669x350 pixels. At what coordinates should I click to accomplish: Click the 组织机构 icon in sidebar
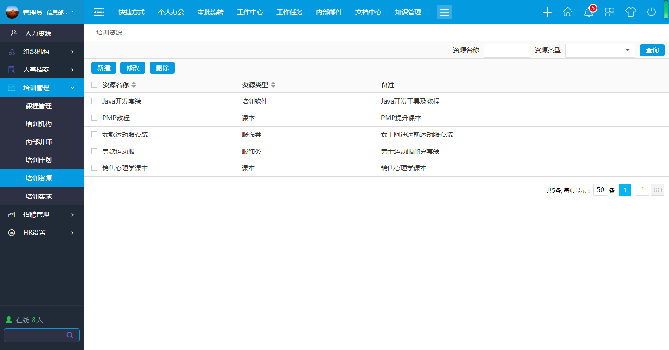(12, 52)
